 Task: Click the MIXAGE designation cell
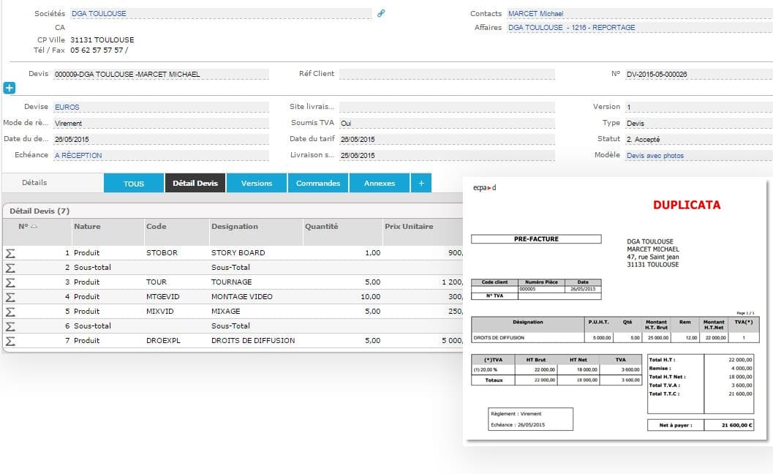[x=226, y=311]
